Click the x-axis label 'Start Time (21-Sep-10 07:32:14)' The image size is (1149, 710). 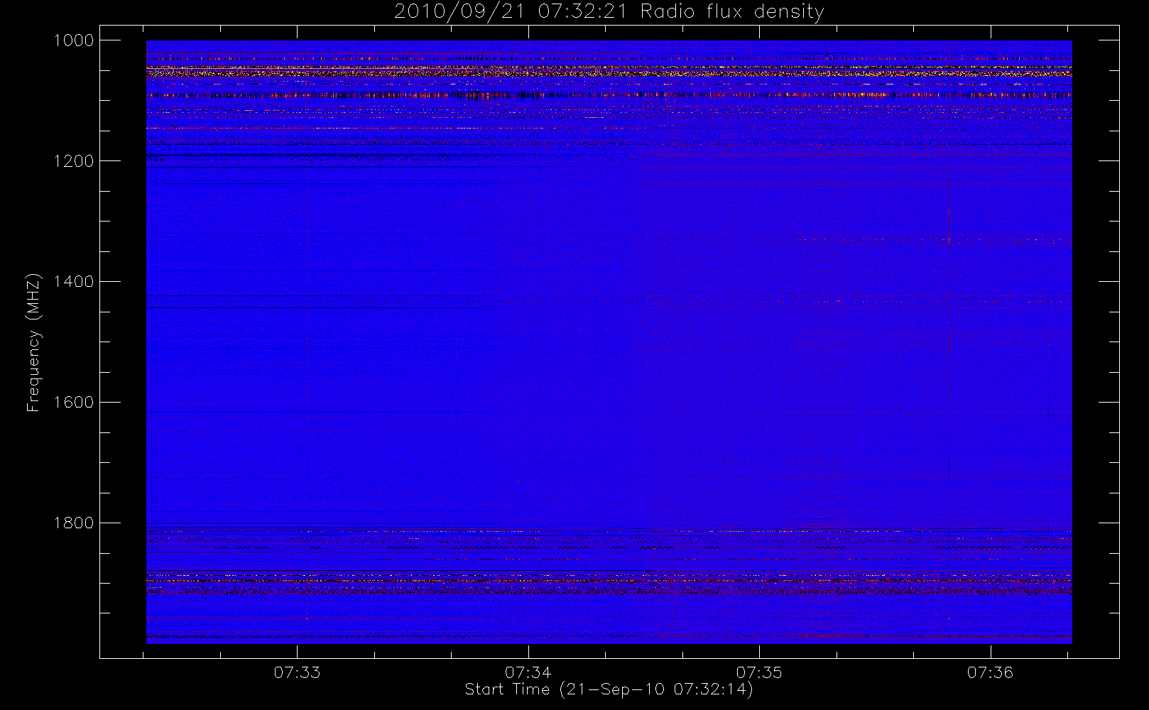(x=609, y=689)
